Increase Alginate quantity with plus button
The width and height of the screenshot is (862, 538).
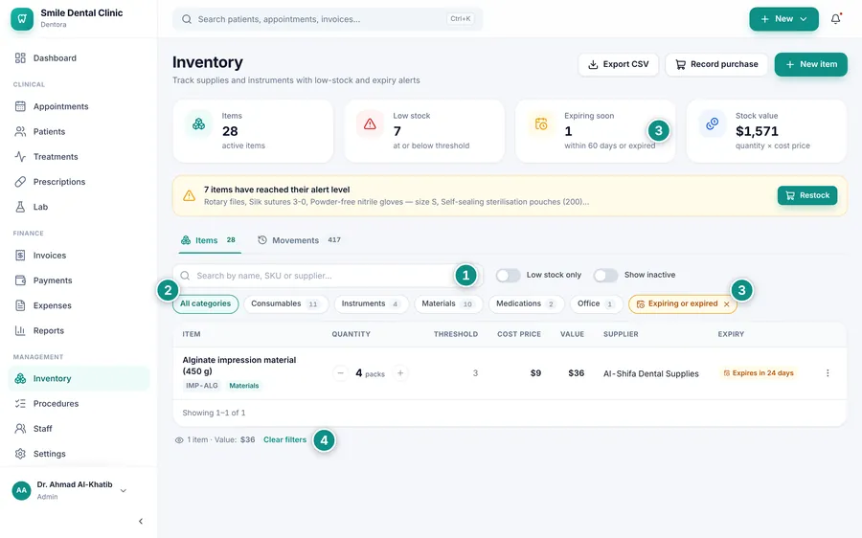(x=400, y=373)
